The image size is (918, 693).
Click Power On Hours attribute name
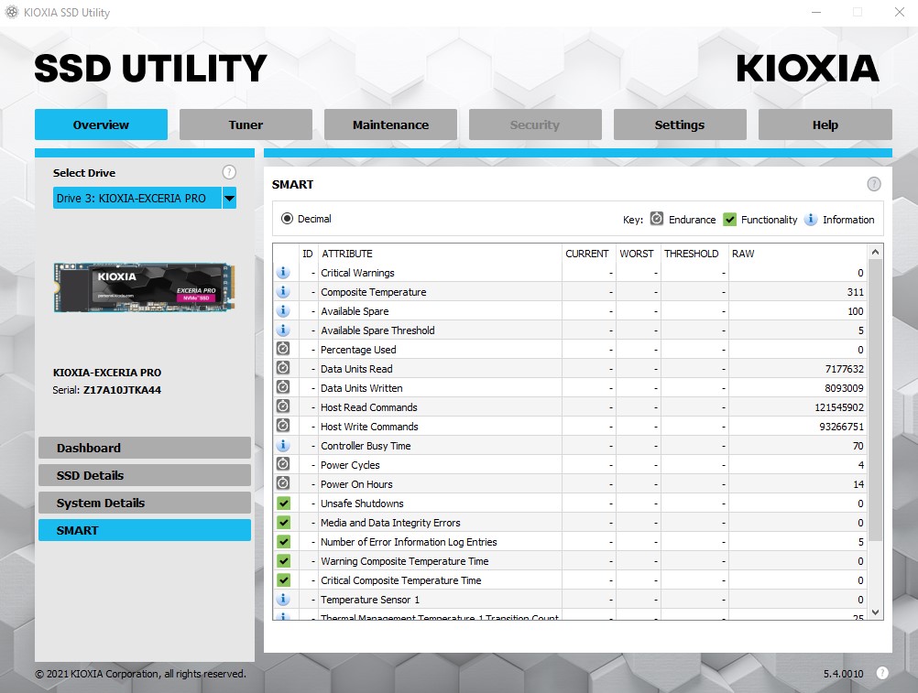point(356,484)
